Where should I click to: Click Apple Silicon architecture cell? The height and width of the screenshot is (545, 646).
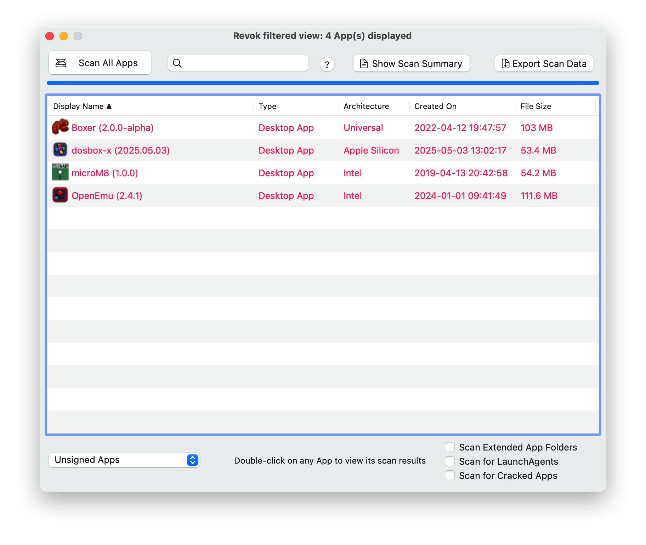click(x=371, y=150)
